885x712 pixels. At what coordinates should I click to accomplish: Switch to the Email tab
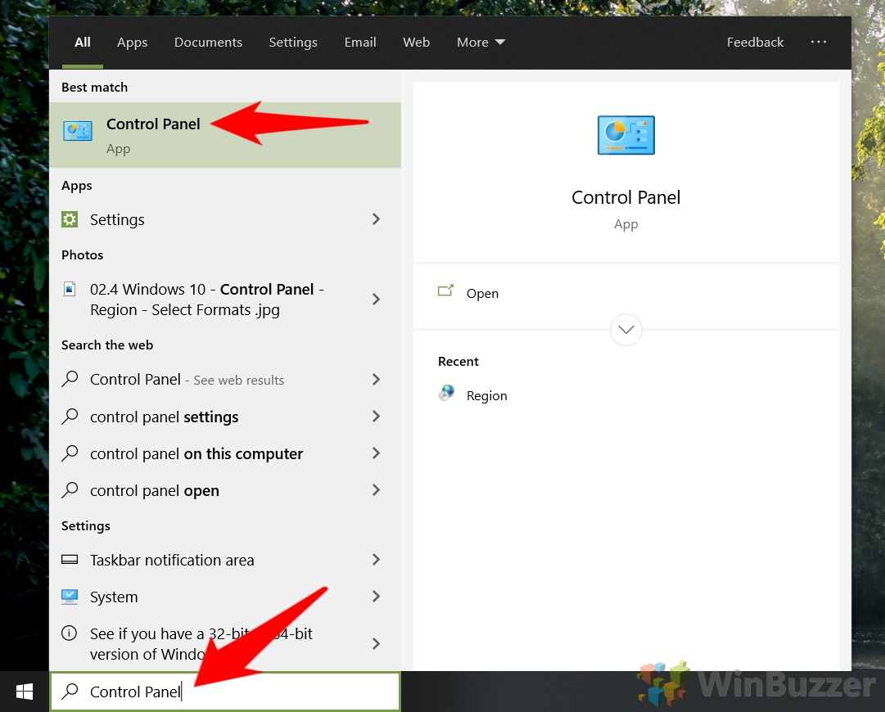360,43
